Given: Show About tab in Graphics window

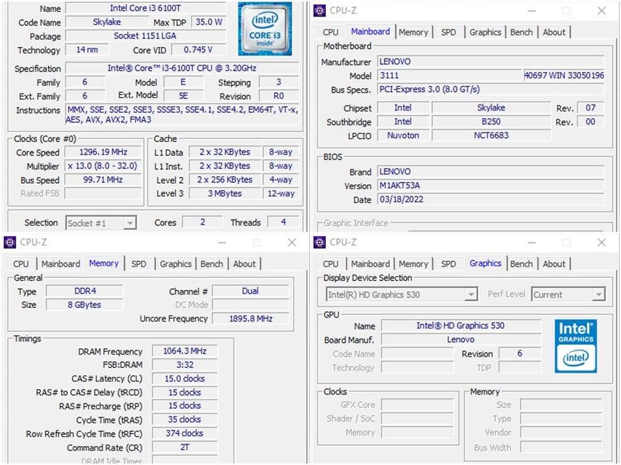Looking at the screenshot, I should [554, 264].
